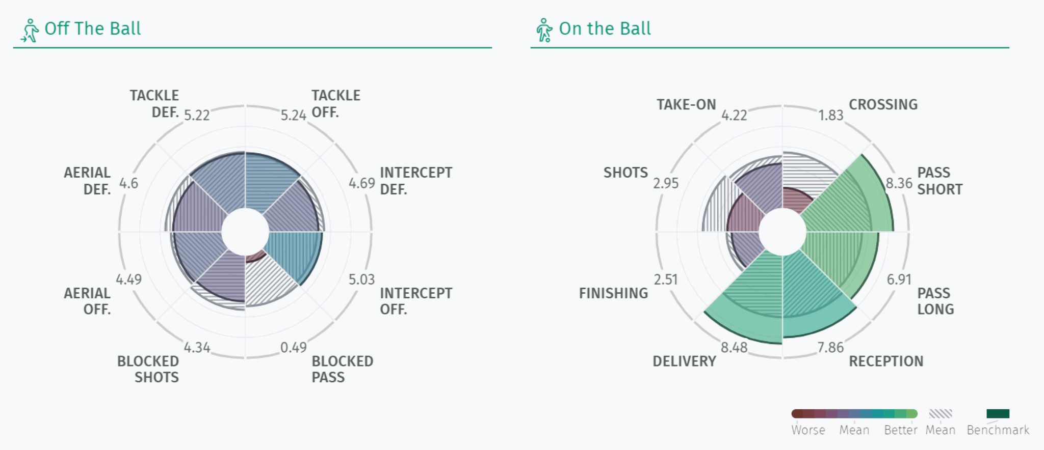Select the TACKLE DEF. label
Viewport: 1044px width, 450px height.
(x=154, y=104)
